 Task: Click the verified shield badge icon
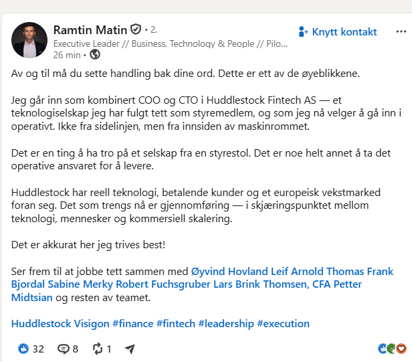[x=136, y=29]
